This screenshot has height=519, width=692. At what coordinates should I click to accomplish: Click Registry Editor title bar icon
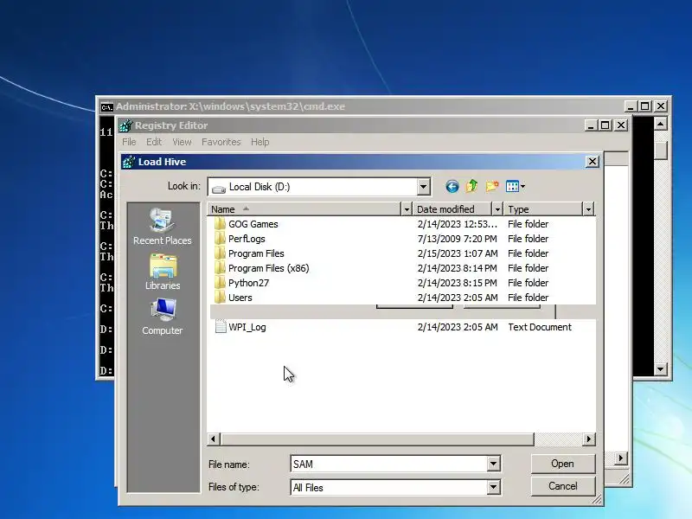click(125, 125)
